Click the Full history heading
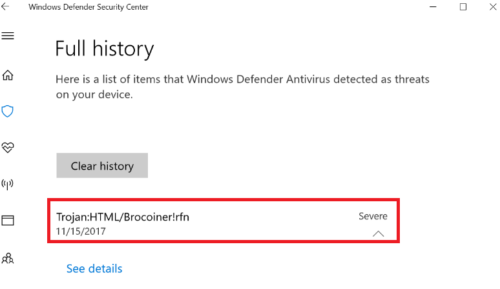Viewport: 500px width, 289px height. tap(105, 49)
